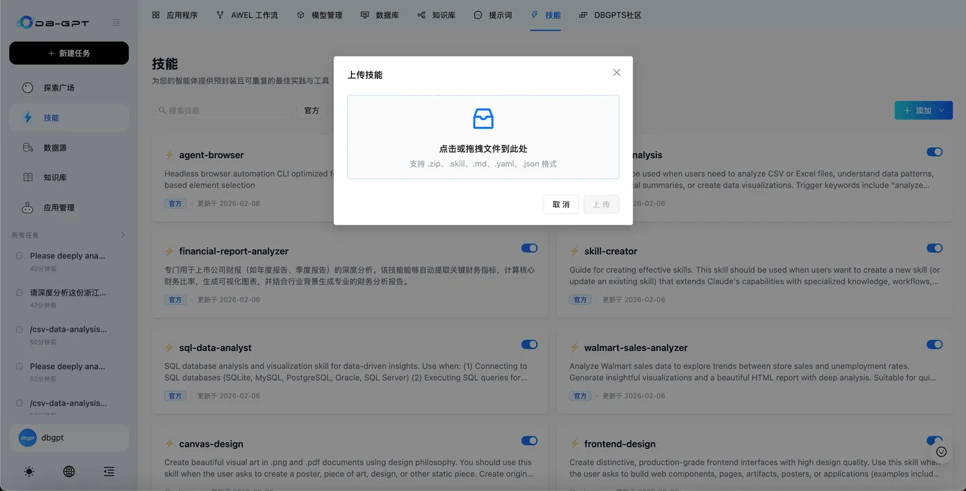Click 取消 button in upload dialog
Screen dimensions: 966x491
point(561,204)
